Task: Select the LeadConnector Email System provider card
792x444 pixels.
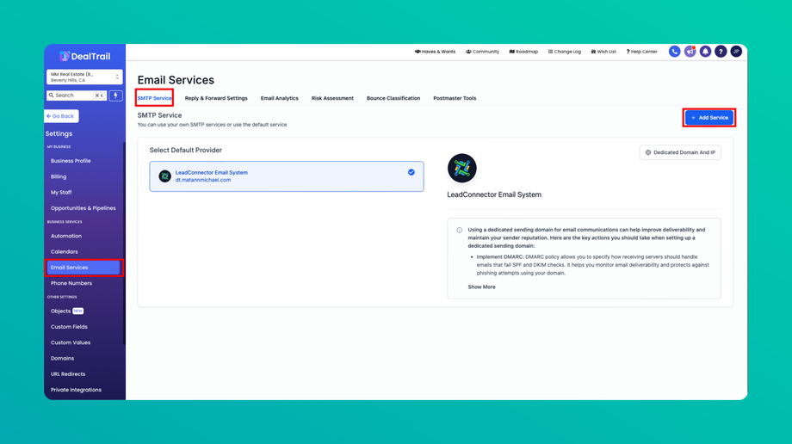Action: pos(287,176)
